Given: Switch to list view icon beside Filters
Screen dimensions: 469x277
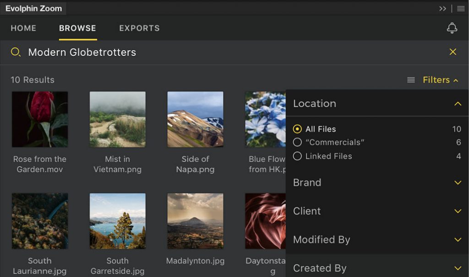Looking at the screenshot, I should (x=411, y=80).
